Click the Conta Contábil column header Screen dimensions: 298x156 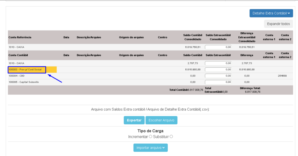tap(19, 55)
